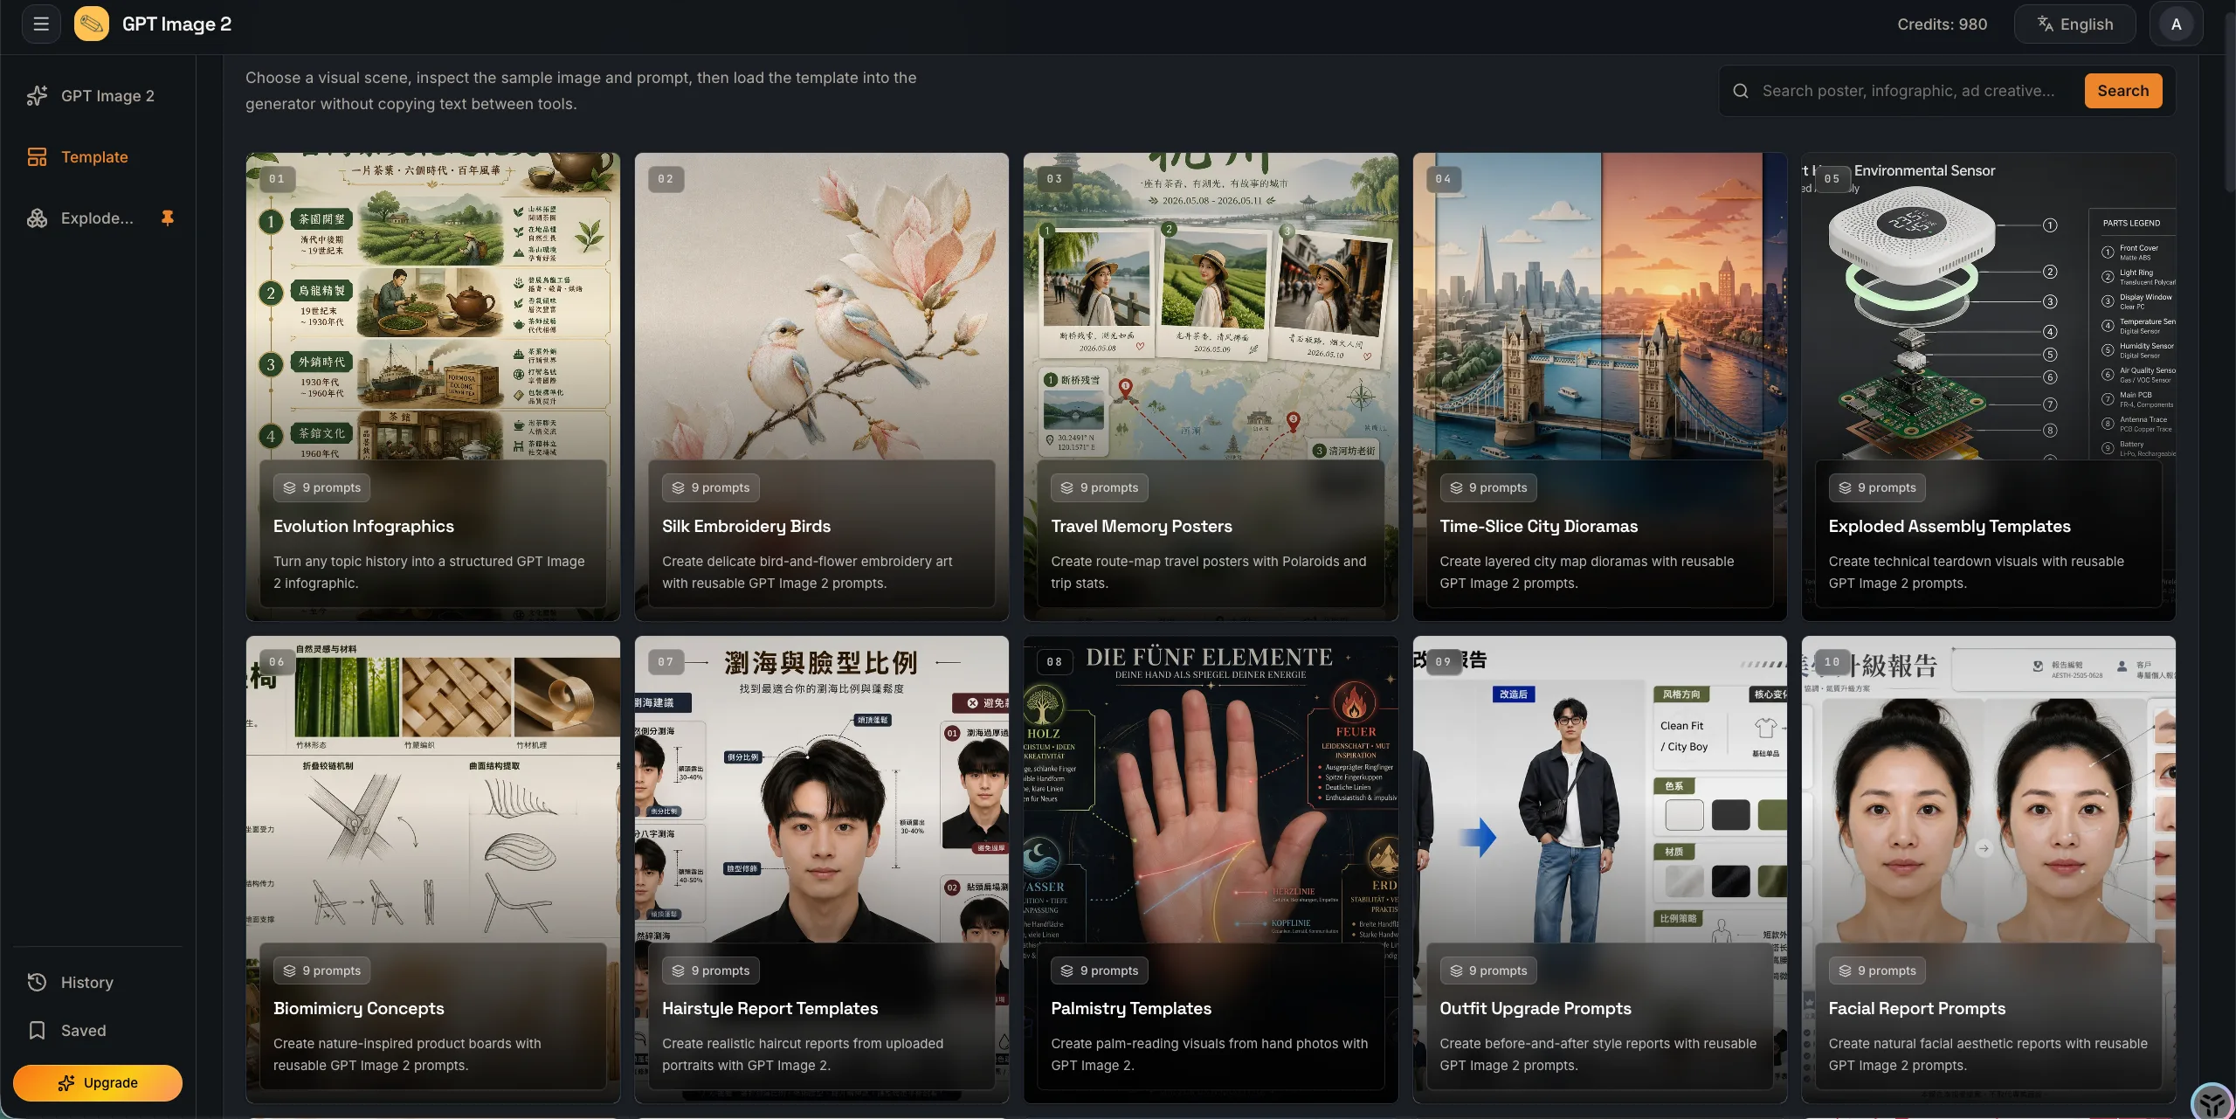Toggle the hamburger sidebar menu
This screenshot has width=2236, height=1119.
pos(40,24)
